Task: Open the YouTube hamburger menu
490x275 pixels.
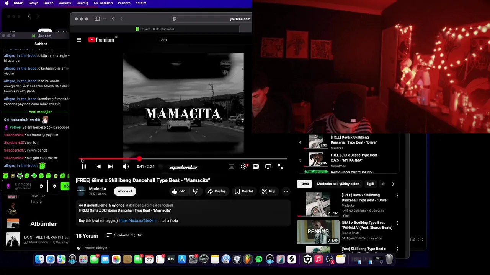Action: (x=79, y=40)
